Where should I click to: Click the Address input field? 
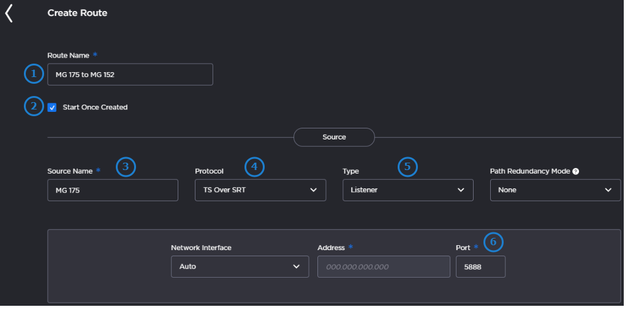click(384, 267)
